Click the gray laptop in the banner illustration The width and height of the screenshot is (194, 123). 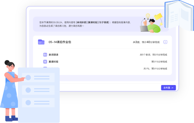[144, 29]
